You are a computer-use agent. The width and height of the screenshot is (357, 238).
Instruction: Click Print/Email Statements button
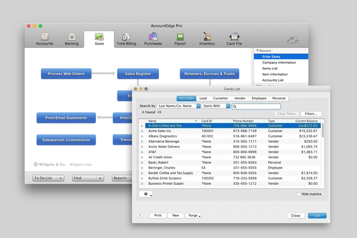click(66, 118)
